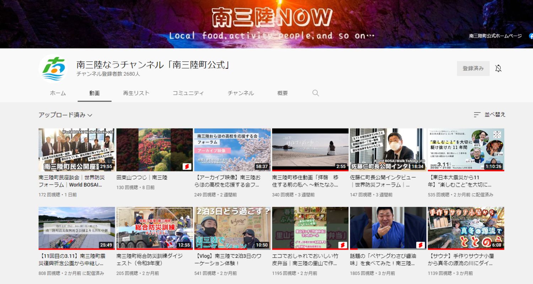This screenshot has width=533, height=284.
Task: Open the channel search magnifier icon
Action: 315,93
